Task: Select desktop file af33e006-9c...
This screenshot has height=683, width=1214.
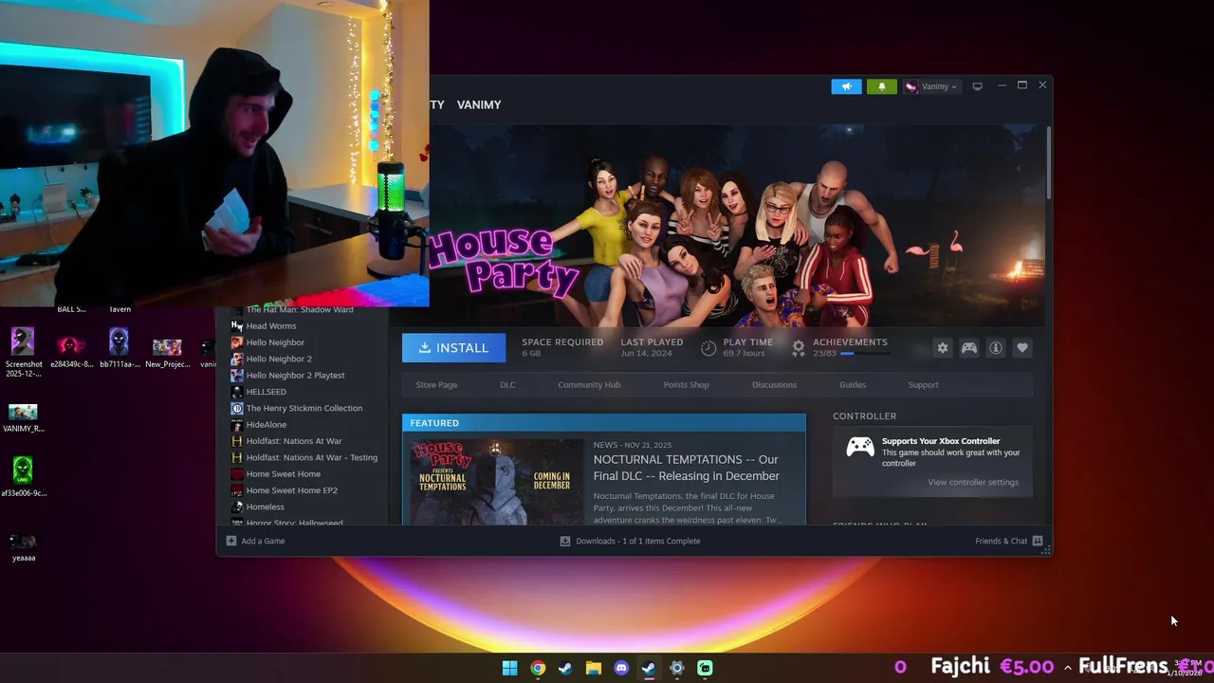Action: click(23, 476)
